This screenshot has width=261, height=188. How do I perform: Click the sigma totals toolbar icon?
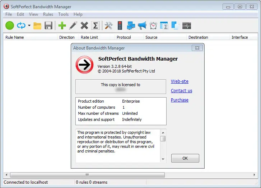95,25
